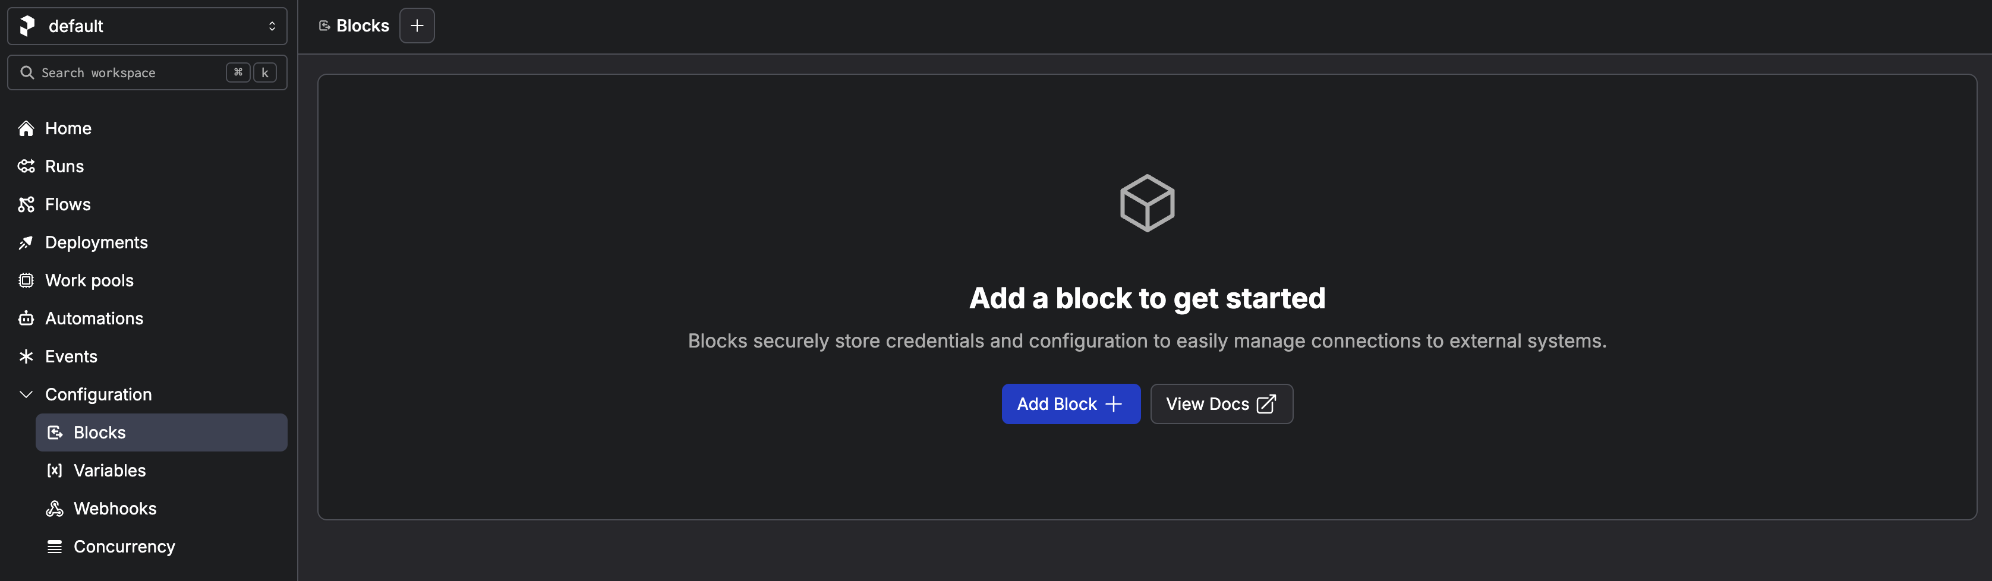Click the Blocks breadcrumb icon in header

[325, 26]
